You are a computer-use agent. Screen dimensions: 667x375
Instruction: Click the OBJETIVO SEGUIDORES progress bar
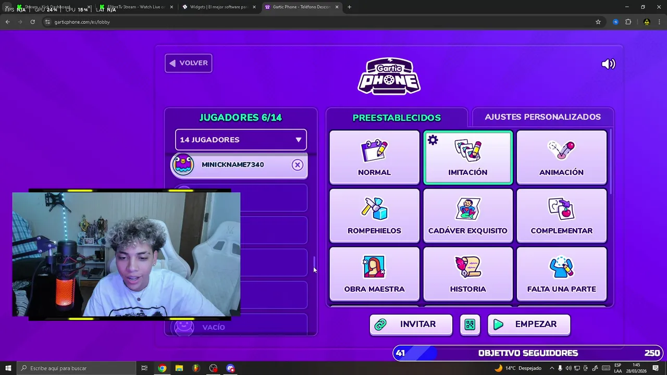tap(528, 353)
